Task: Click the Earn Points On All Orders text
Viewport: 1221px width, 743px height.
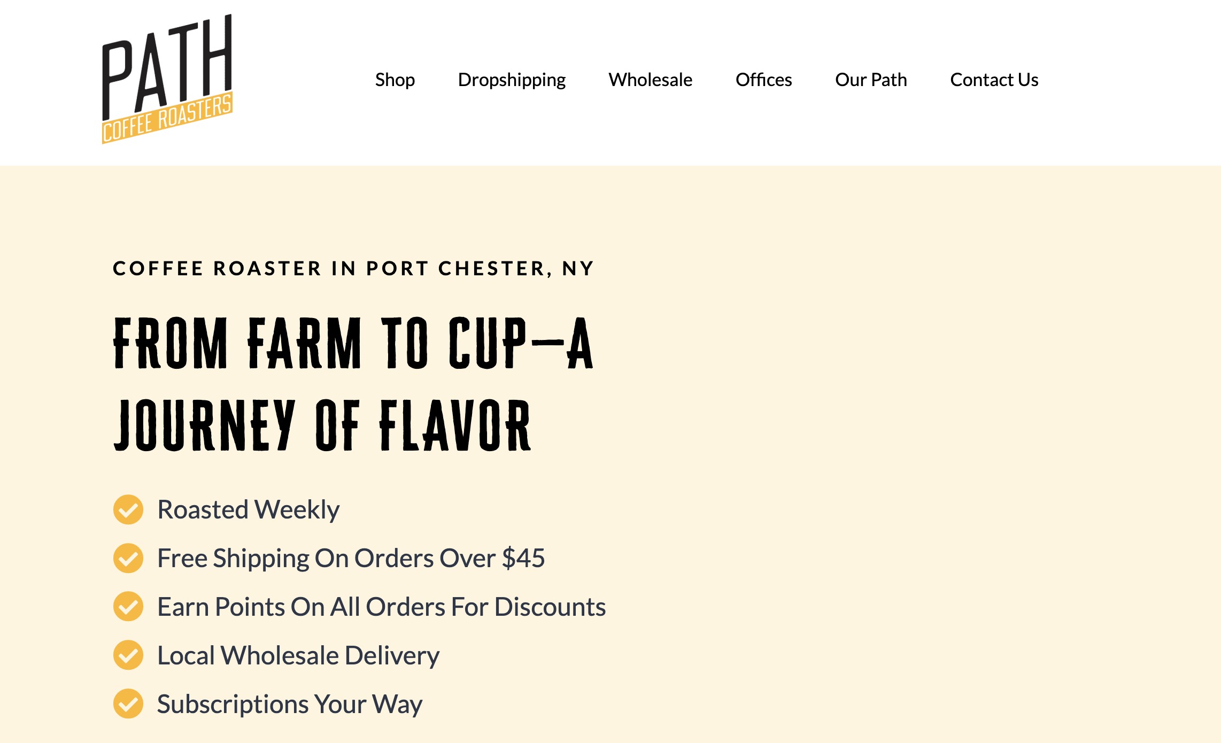Action: coord(381,607)
